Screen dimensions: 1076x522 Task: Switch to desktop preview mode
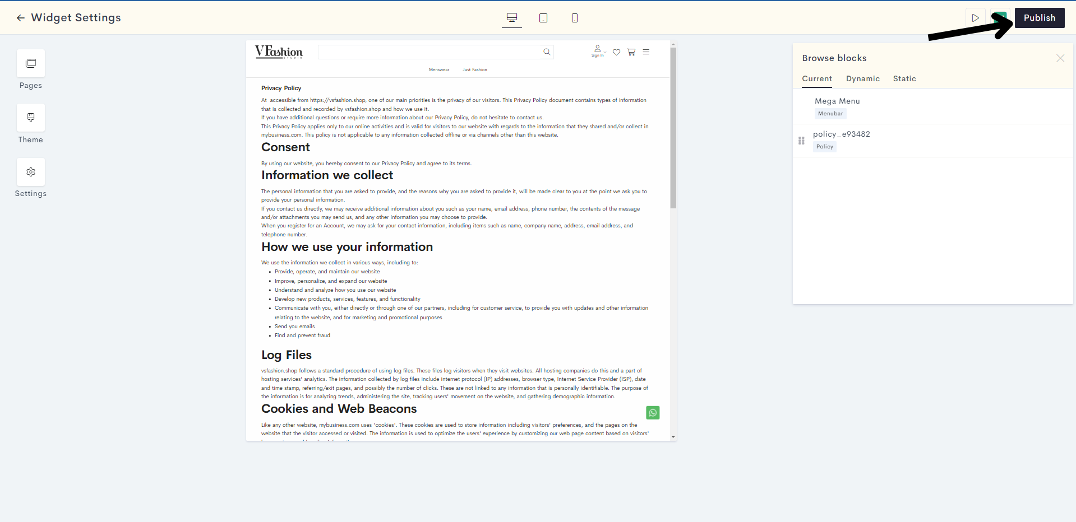coord(512,18)
